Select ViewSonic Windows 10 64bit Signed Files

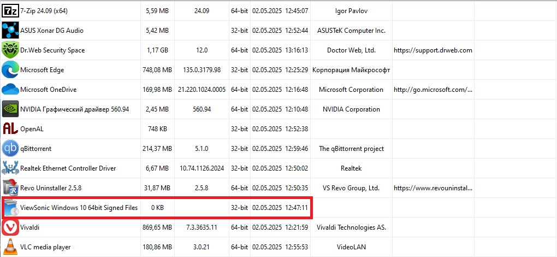tap(79, 208)
